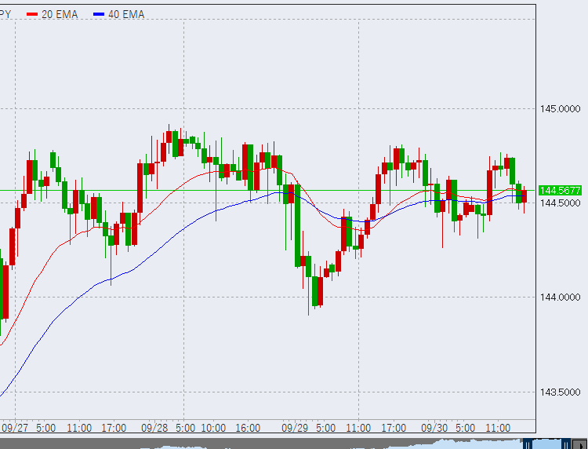Click the scroll right arrow on navigator
The height and width of the screenshot is (449, 588).
point(582,444)
